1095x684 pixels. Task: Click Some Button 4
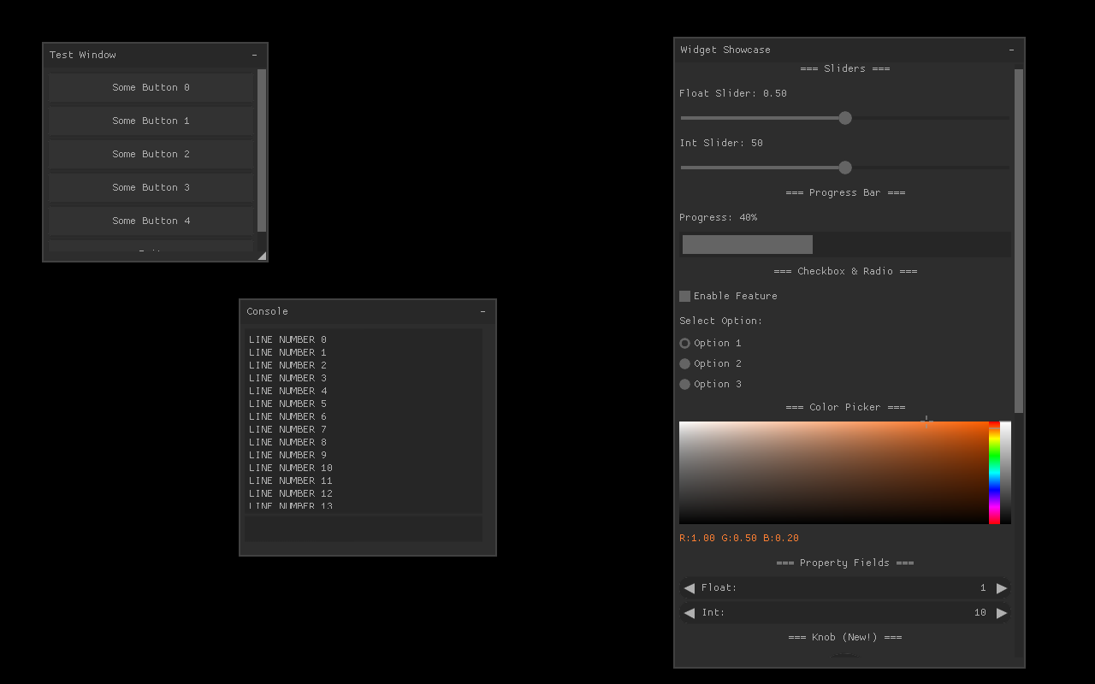[151, 221]
